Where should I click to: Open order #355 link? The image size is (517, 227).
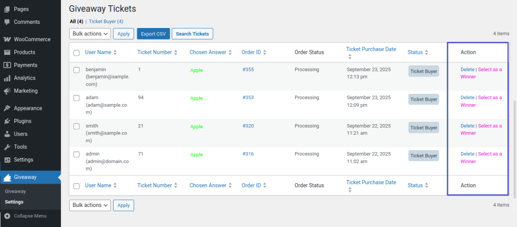(x=248, y=70)
